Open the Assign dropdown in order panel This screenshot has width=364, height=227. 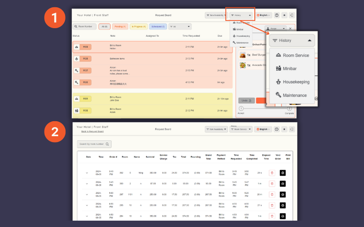[x=276, y=29]
